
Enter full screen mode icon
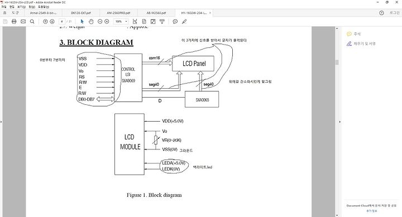(153, 22)
